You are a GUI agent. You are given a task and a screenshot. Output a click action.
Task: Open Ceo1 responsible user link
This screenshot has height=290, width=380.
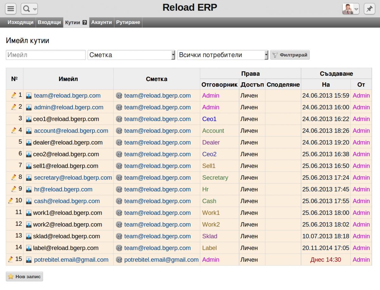(209, 119)
